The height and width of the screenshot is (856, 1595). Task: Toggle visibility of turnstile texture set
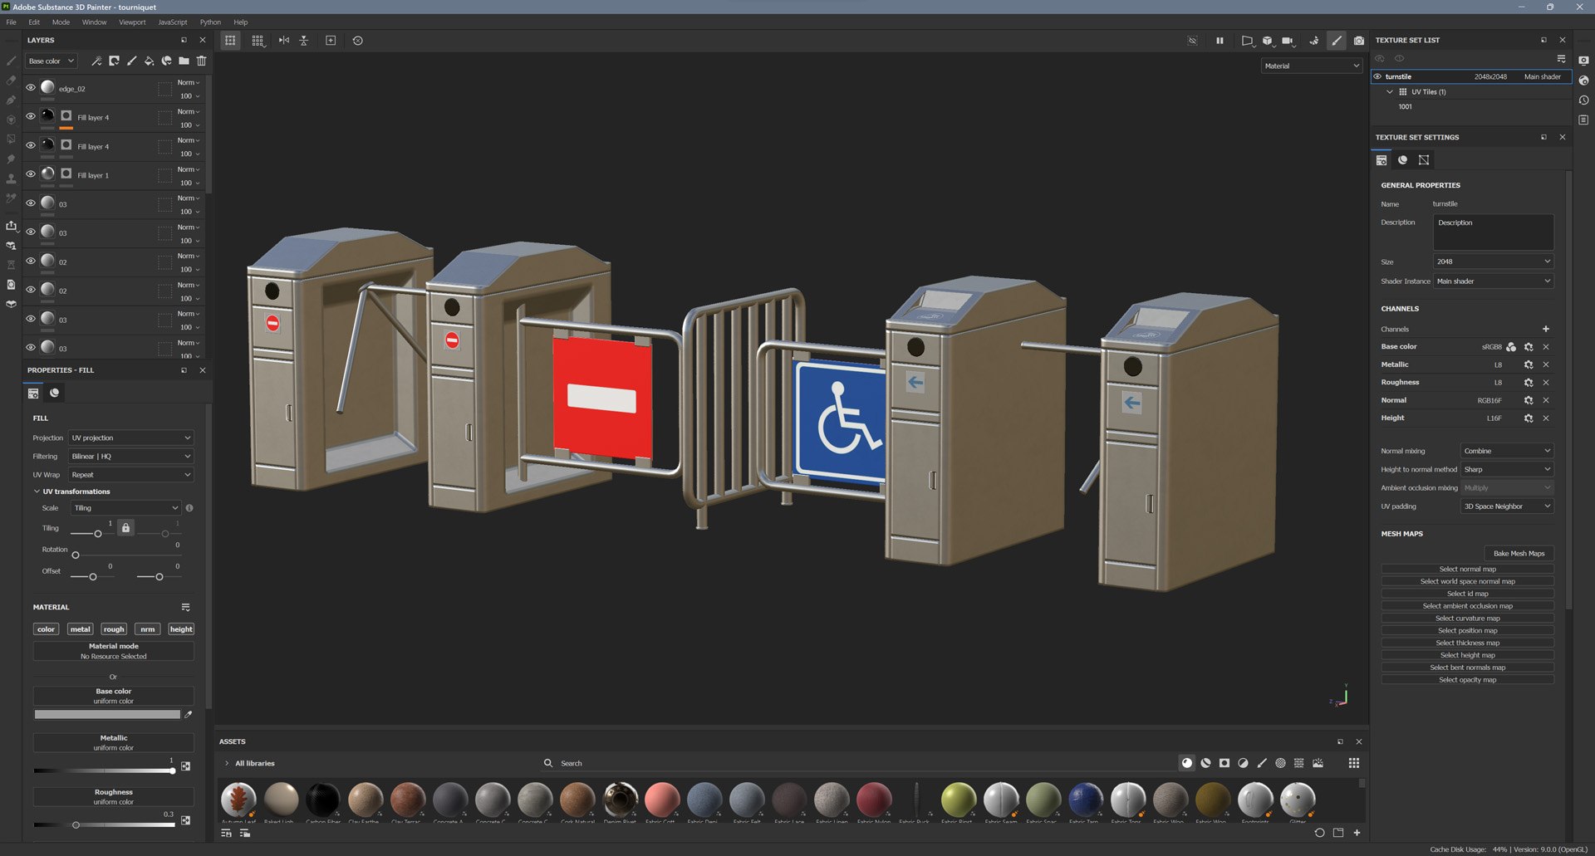[x=1377, y=76]
